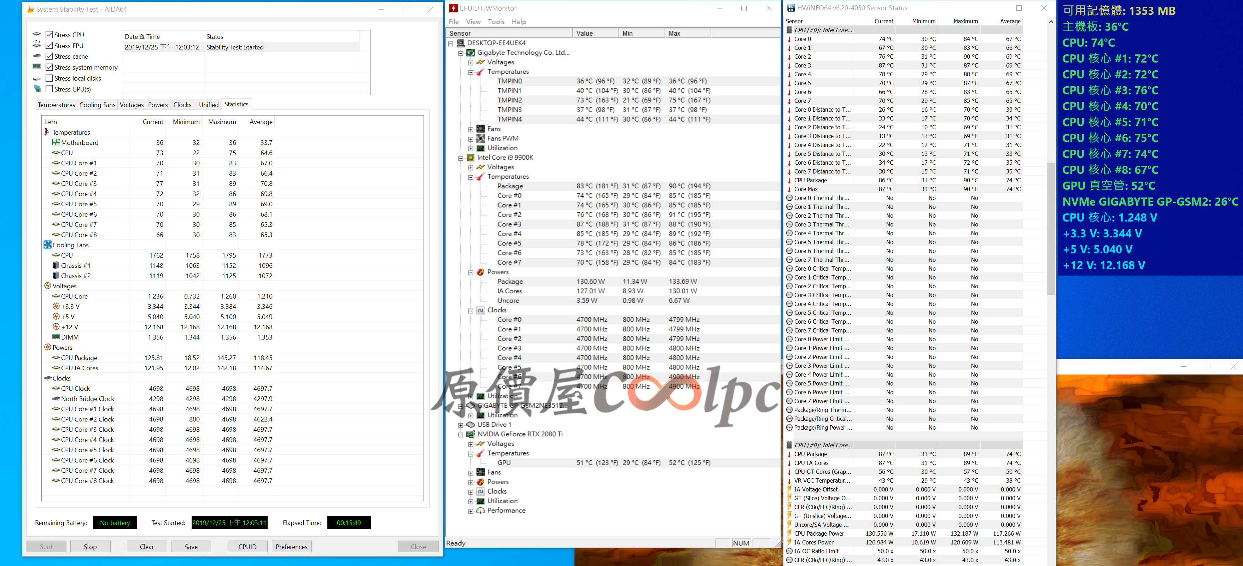Click the CPUID button
The width and height of the screenshot is (1243, 566).
247,547
